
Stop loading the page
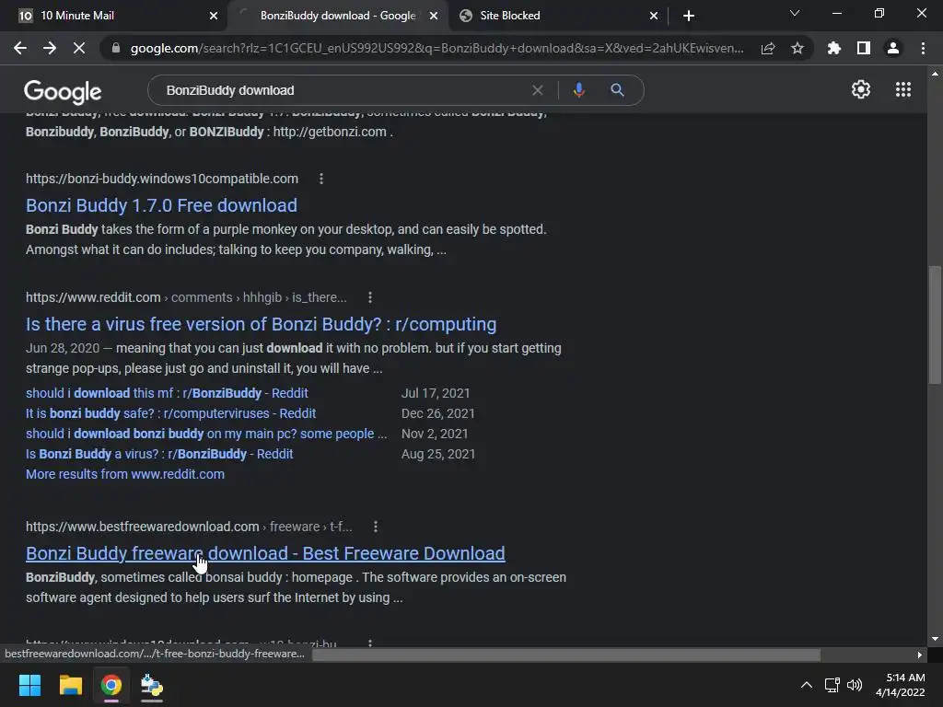click(79, 48)
